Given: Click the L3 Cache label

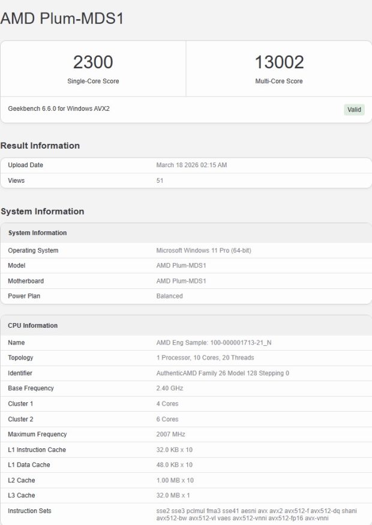Looking at the screenshot, I should 22,495.
